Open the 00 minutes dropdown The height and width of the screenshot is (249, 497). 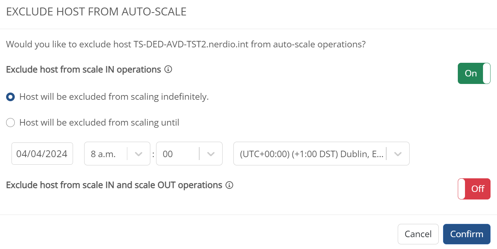coord(178,154)
